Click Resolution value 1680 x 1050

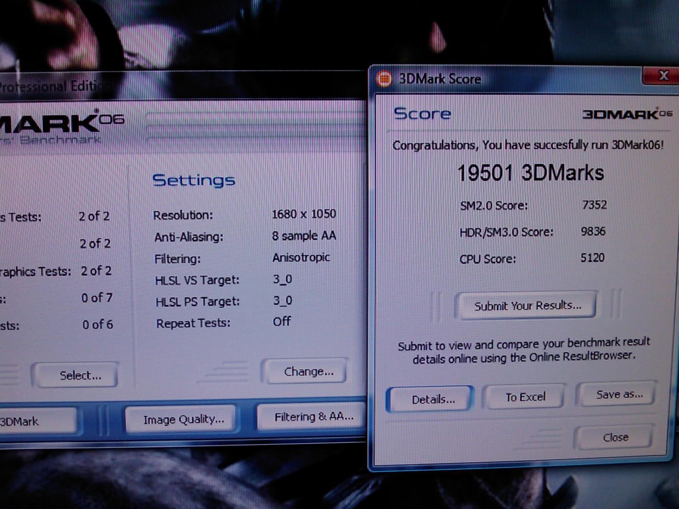point(304,214)
